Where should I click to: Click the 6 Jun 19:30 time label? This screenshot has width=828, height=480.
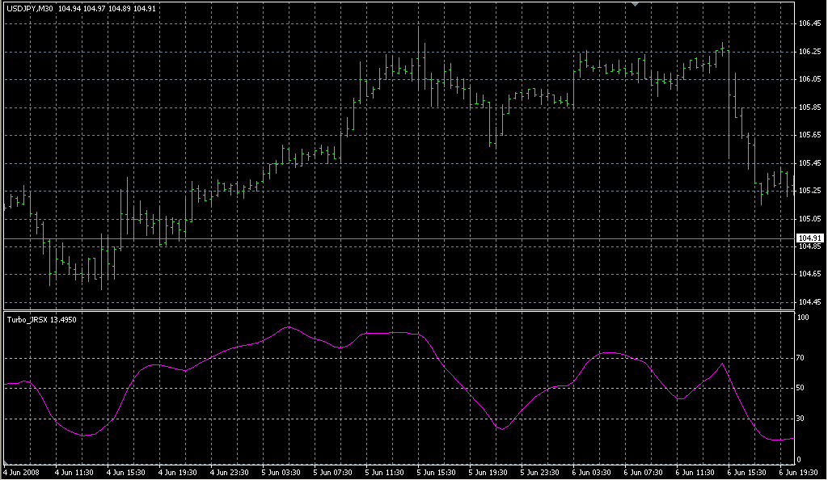800,472
